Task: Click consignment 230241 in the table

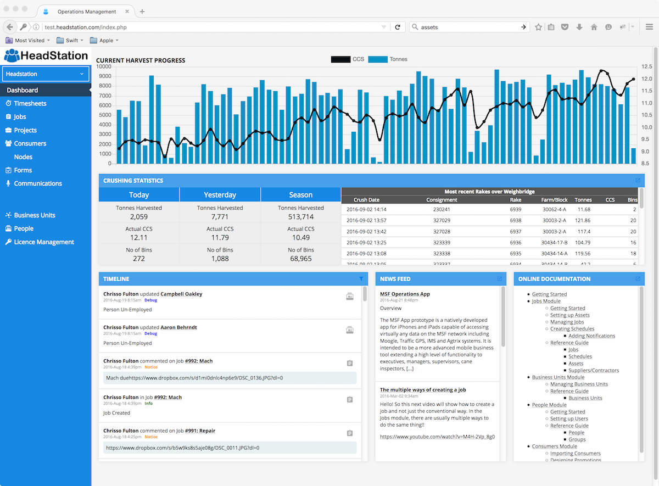Action: [442, 209]
